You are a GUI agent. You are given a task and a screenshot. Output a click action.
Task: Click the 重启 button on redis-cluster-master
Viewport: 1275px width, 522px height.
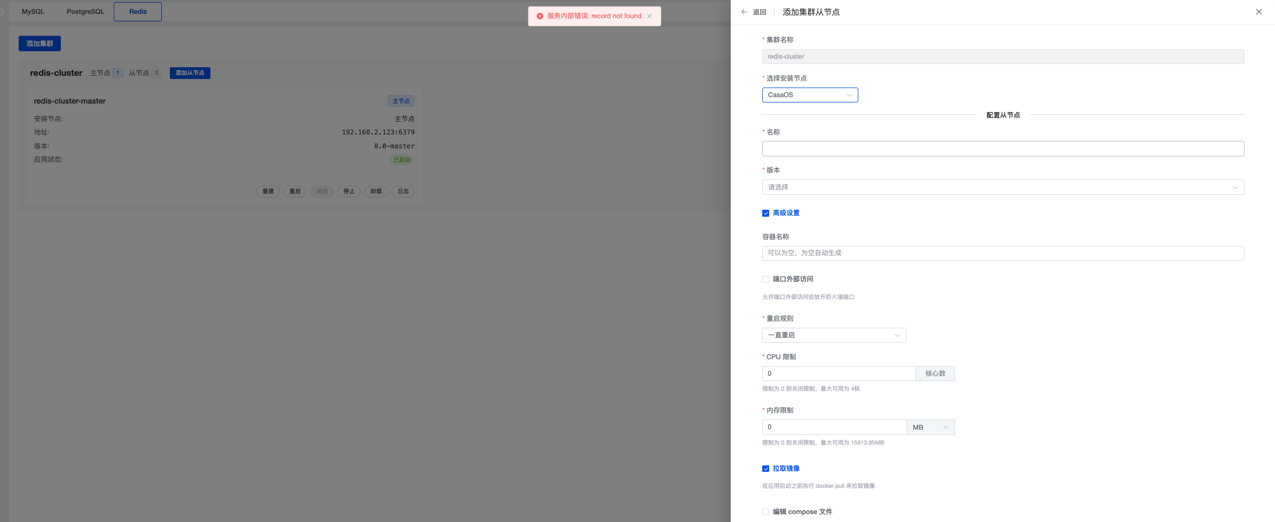click(295, 191)
